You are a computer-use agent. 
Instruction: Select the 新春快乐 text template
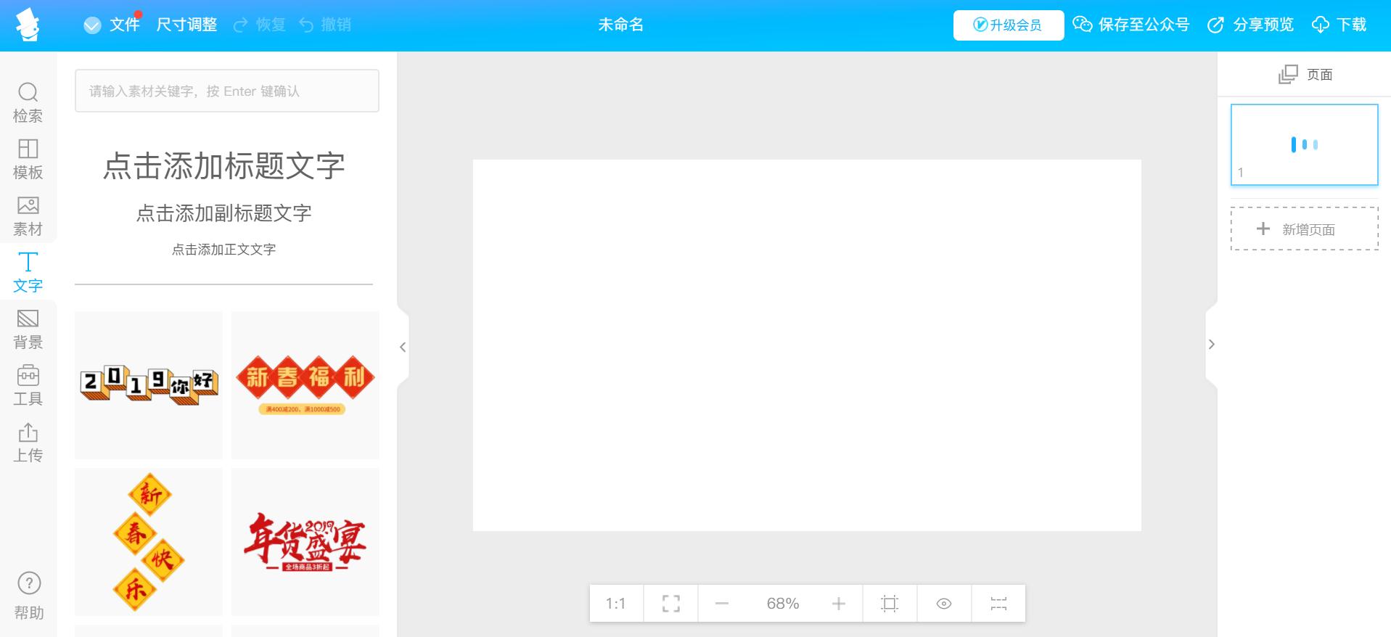click(149, 541)
